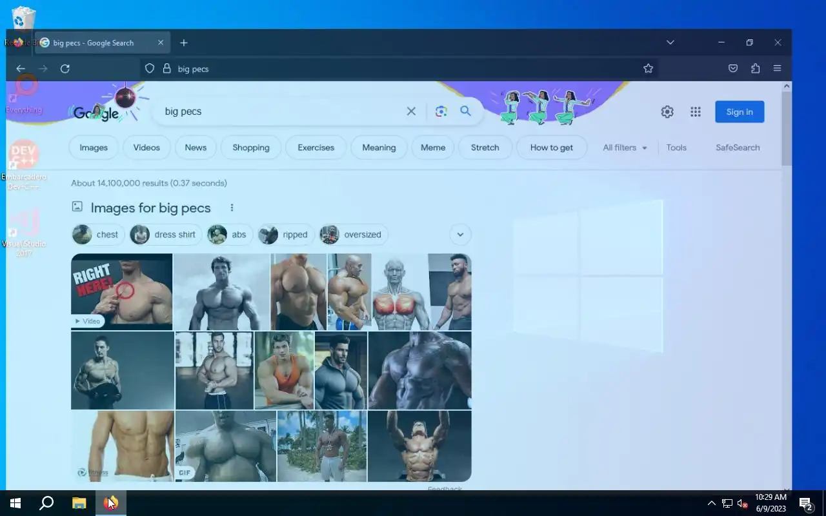List all tabs dropdown arrow

coord(670,43)
